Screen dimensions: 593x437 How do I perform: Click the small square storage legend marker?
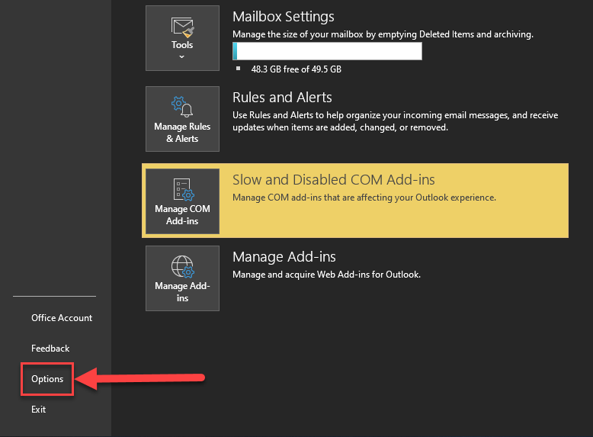(238, 69)
